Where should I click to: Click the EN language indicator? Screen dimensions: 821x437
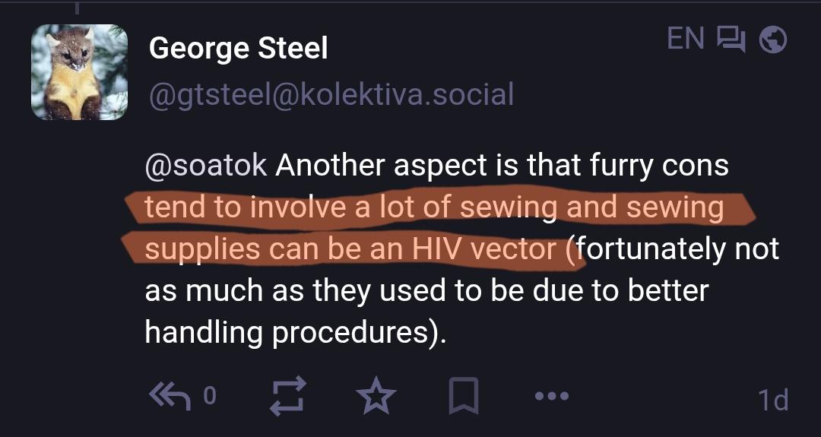pyautogui.click(x=686, y=39)
